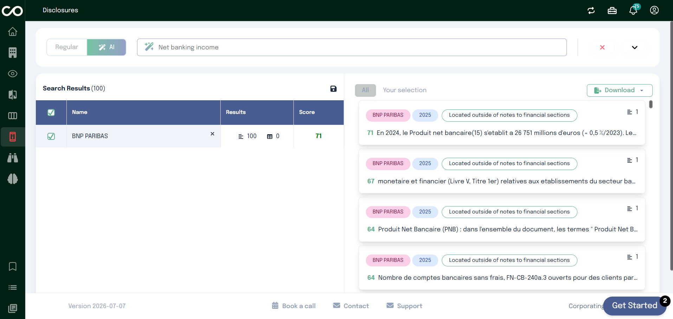The height and width of the screenshot is (319, 673).
Task: Select the red Disclosures icon in sidebar
Action: click(13, 137)
